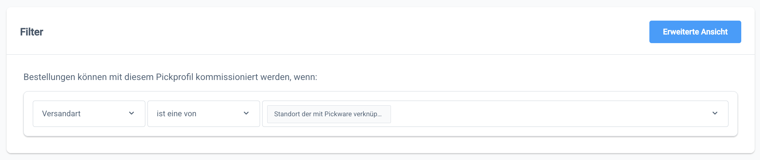Click the chevron arrow in Versandart box

tap(132, 113)
